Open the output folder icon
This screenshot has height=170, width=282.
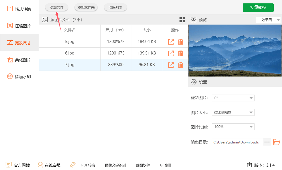[x=276, y=142]
